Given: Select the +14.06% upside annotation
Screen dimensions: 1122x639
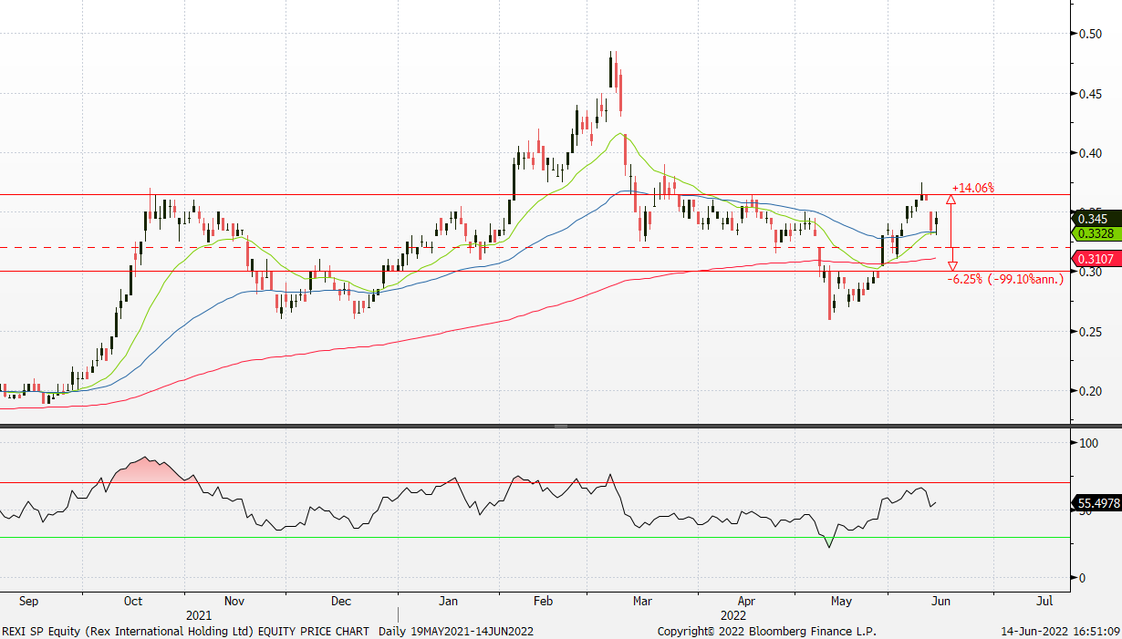Looking at the screenshot, I should click(972, 188).
